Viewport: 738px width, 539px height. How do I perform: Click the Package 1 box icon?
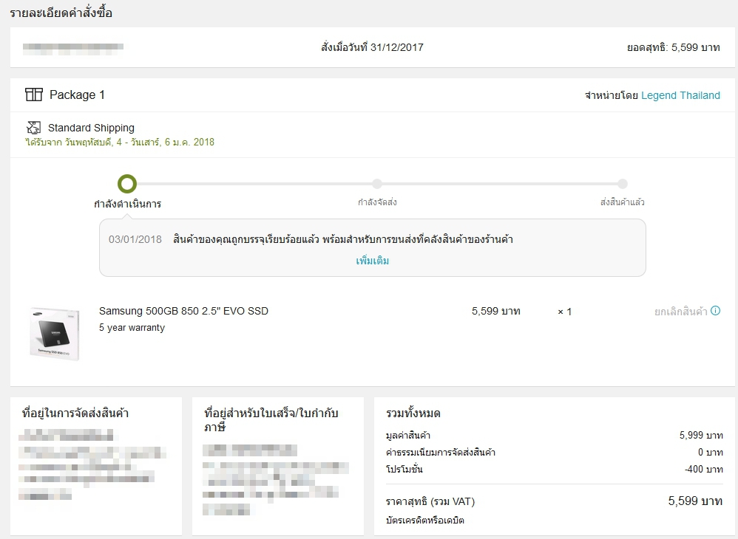[34, 95]
